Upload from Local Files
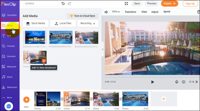The image size is (200, 111). [63, 23]
